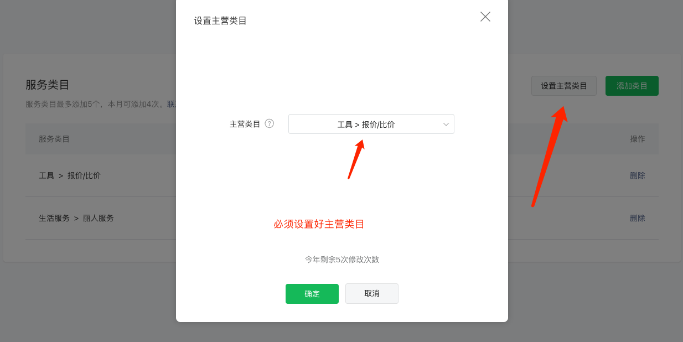The width and height of the screenshot is (683, 342).
Task: Click the 服务类目 column header
Action: (54, 139)
